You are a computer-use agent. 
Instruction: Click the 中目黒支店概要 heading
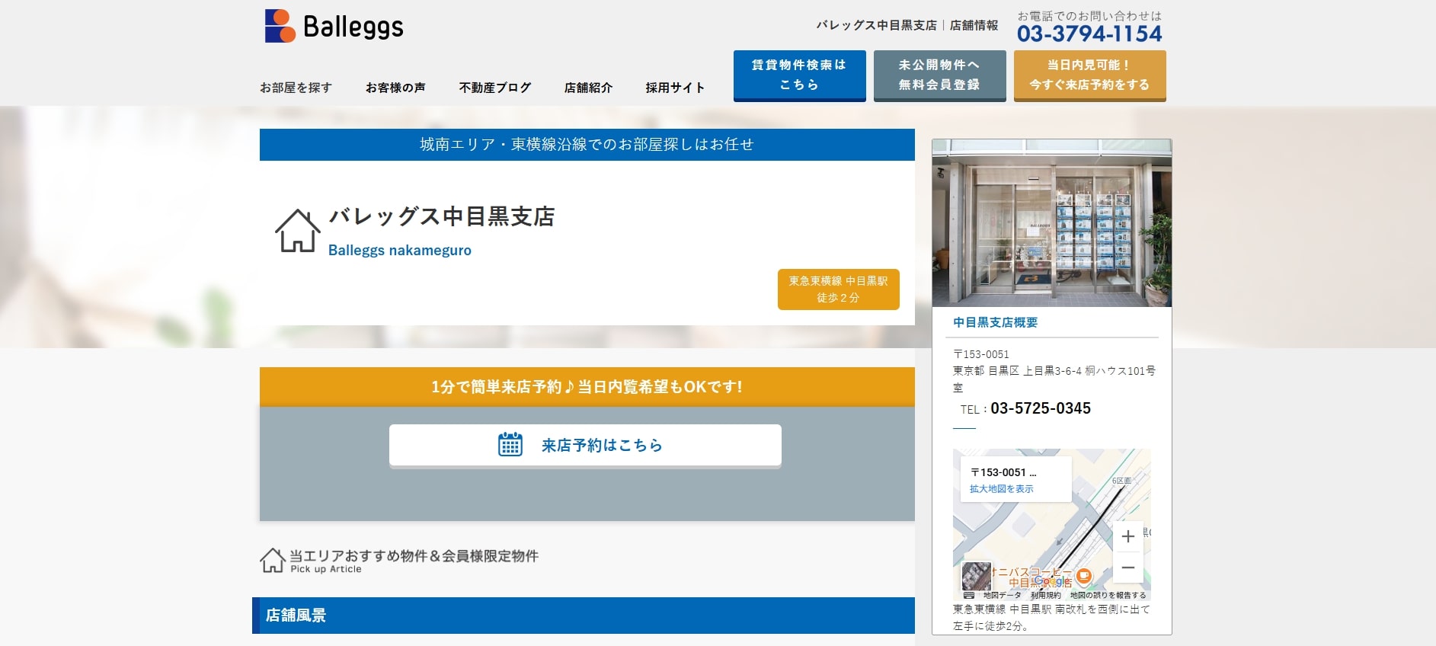coord(996,322)
